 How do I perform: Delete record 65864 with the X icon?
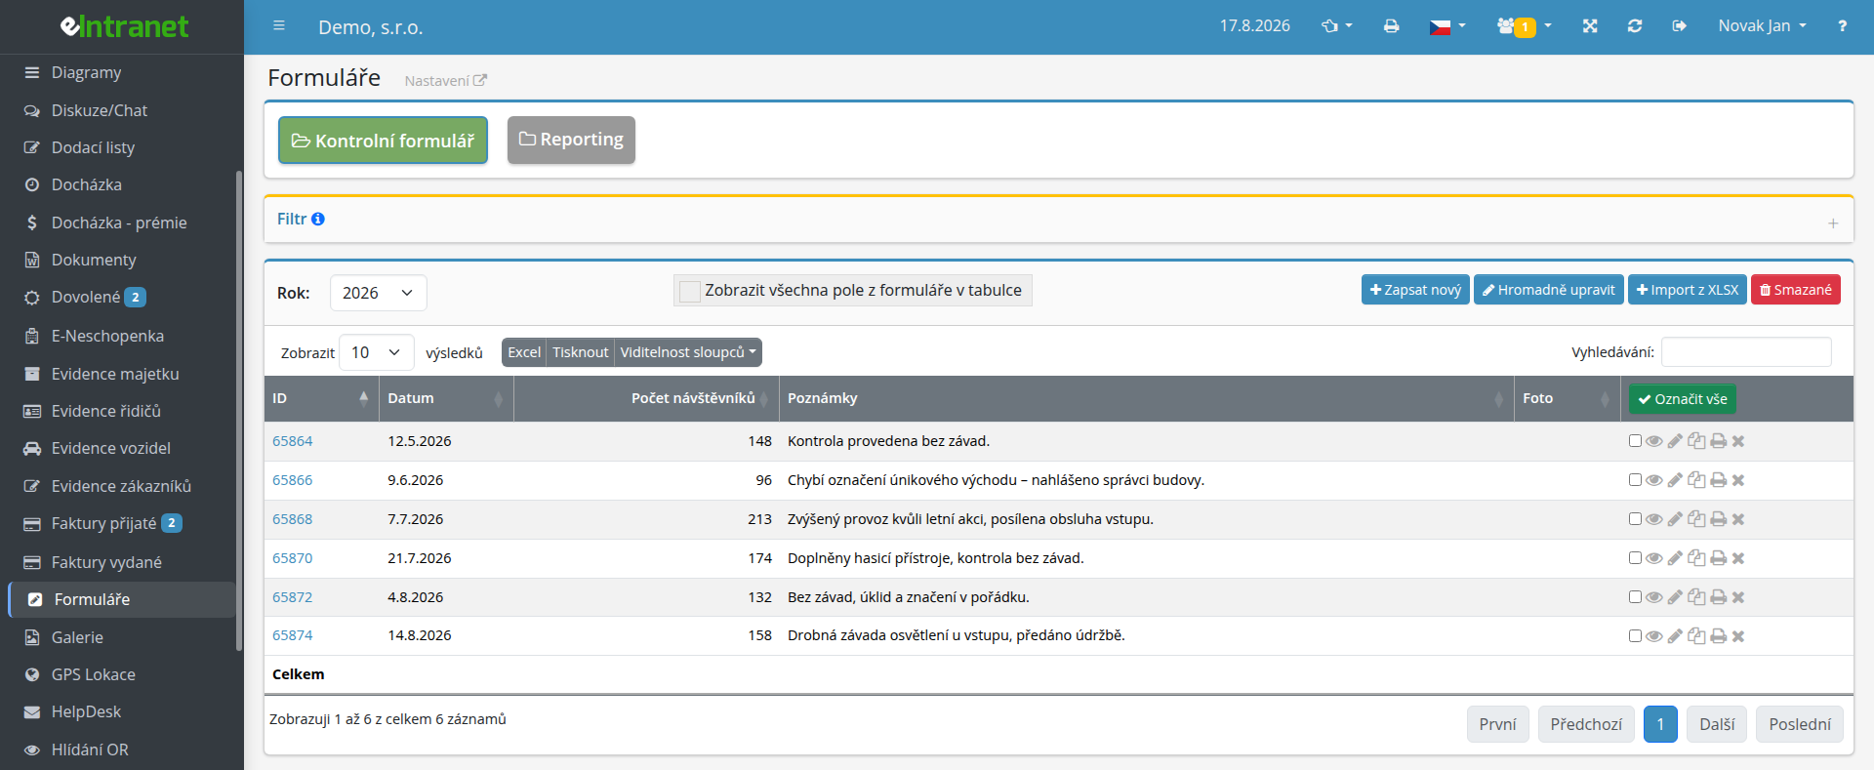(1738, 441)
